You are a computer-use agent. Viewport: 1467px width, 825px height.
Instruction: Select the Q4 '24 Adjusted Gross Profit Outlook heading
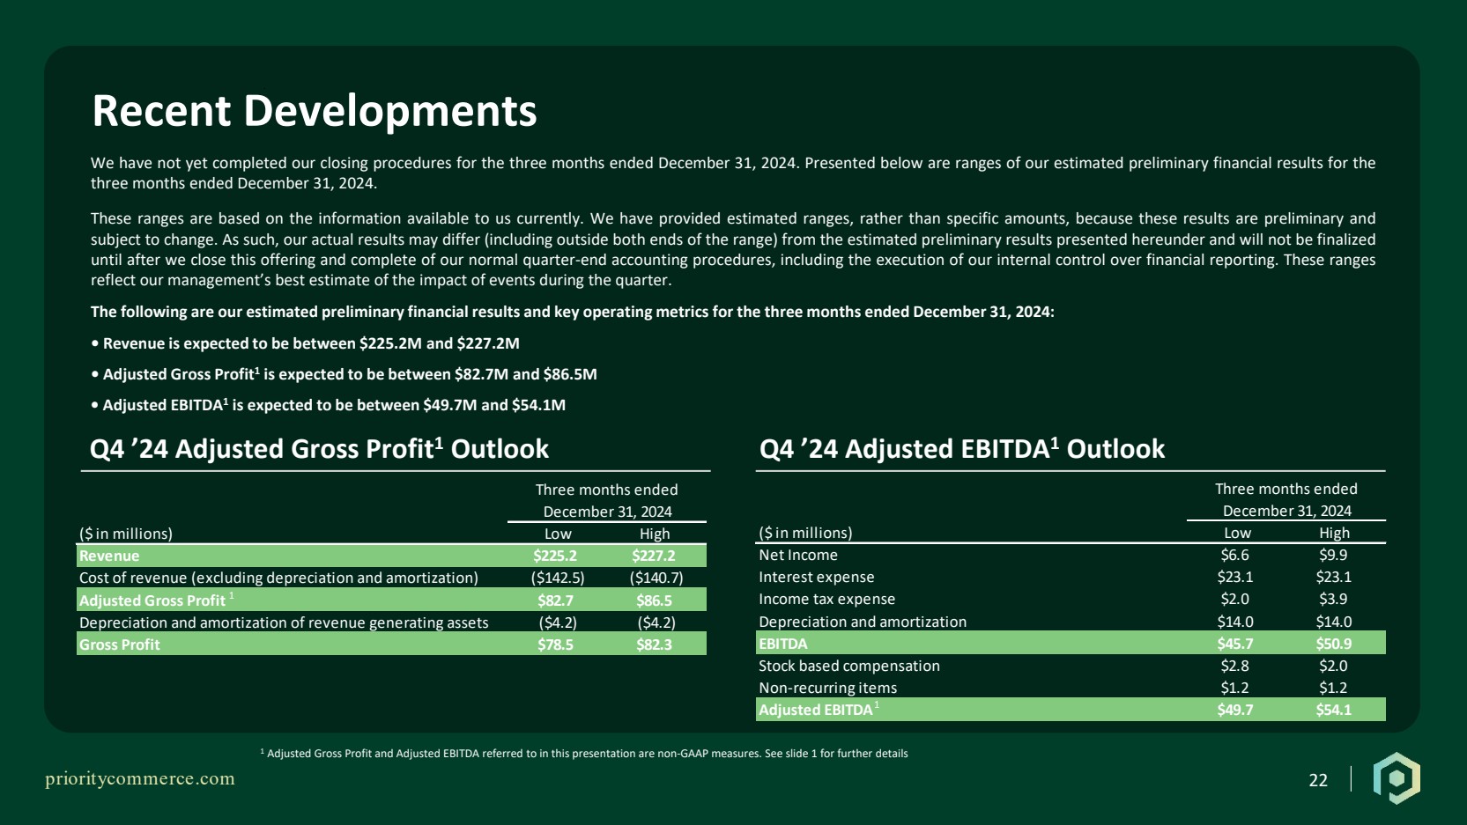[x=319, y=449]
